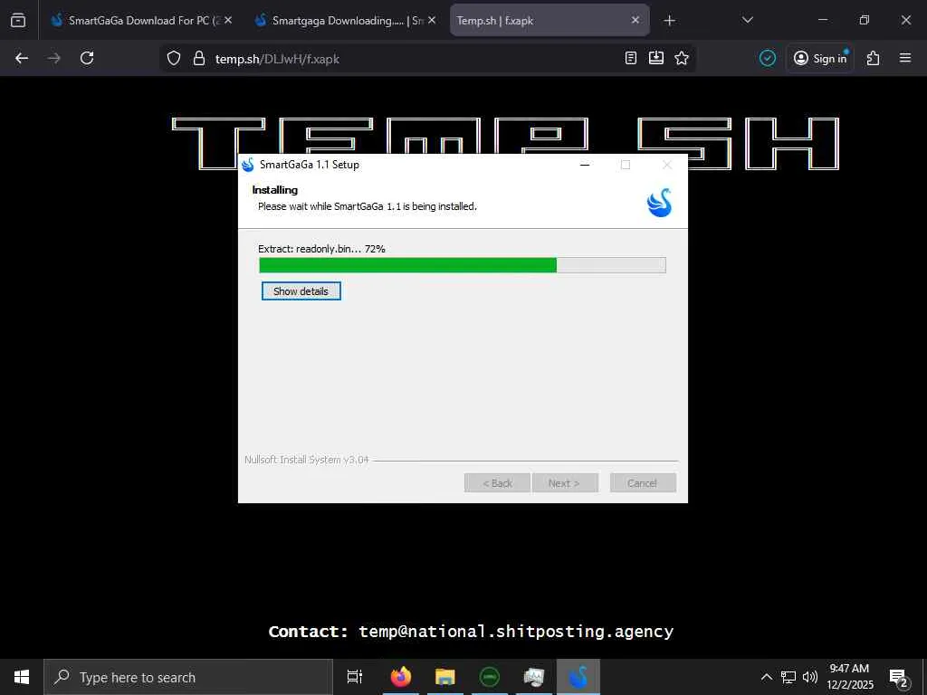Click the disabled Cancel button in setup
The image size is (927, 695).
643,483
